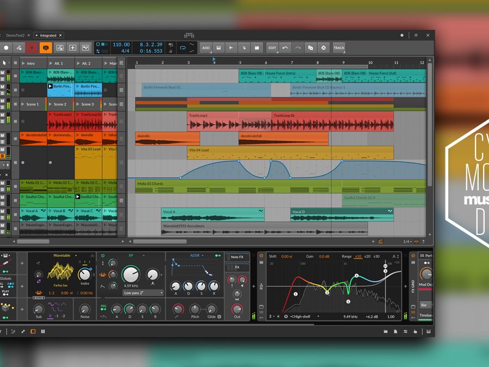Toggle the FX Grid device power button

click(x=413, y=256)
